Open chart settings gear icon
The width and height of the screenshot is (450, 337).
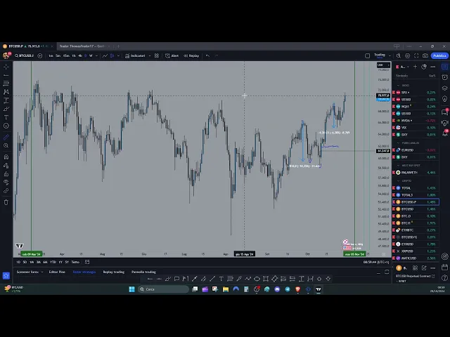[408, 55]
